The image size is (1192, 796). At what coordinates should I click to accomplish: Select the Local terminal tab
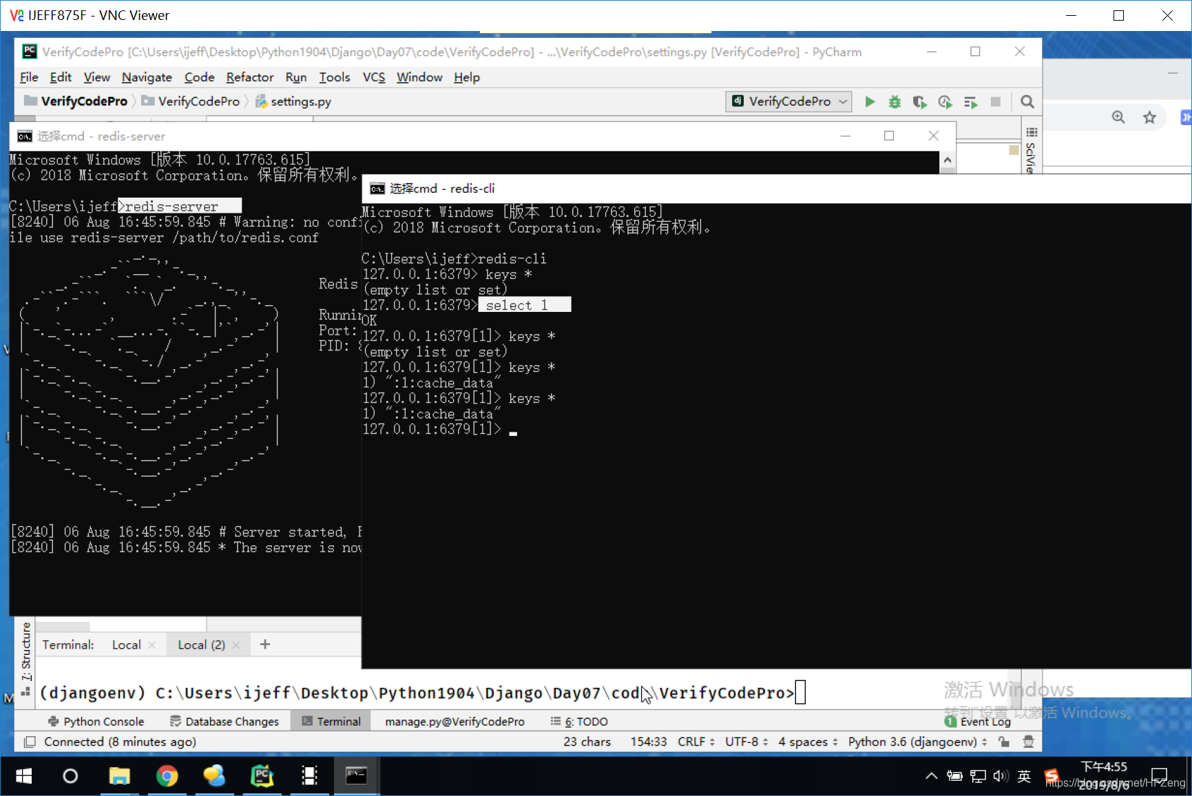[x=126, y=645]
